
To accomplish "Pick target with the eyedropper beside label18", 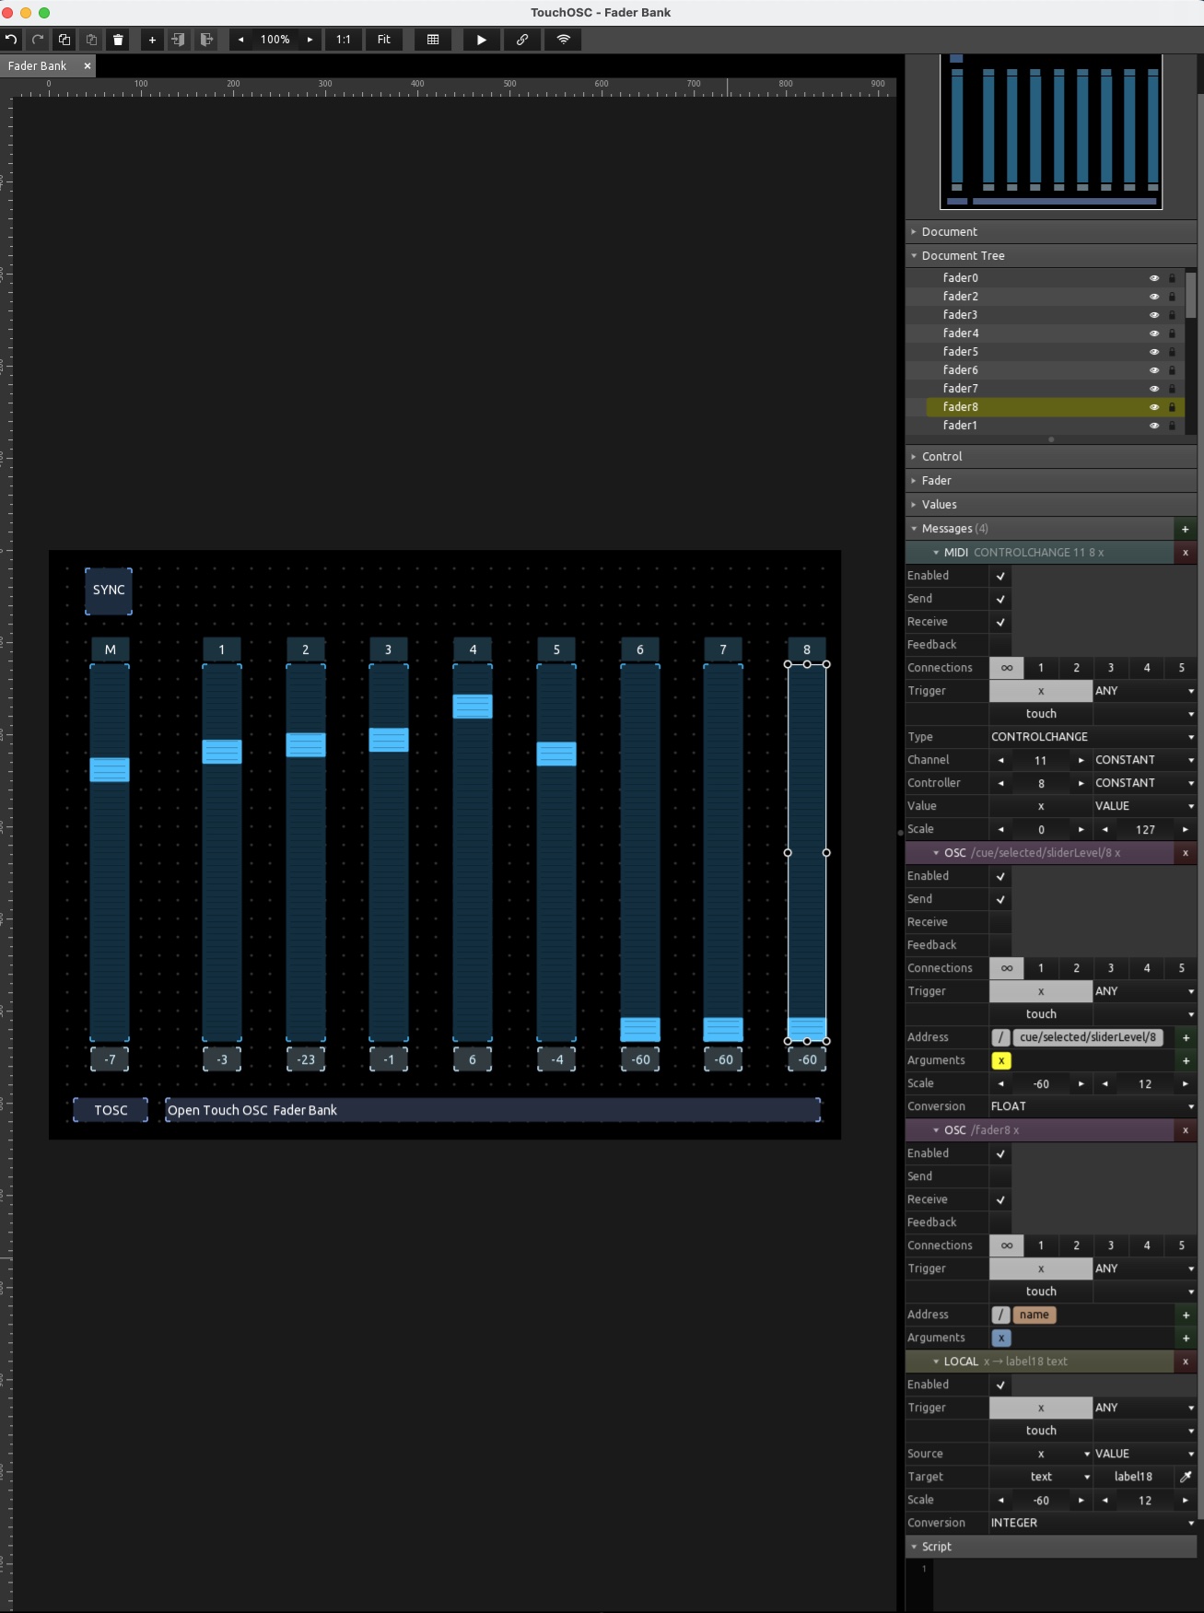I will pyautogui.click(x=1186, y=1477).
